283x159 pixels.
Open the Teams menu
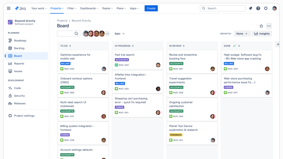[x=107, y=8]
